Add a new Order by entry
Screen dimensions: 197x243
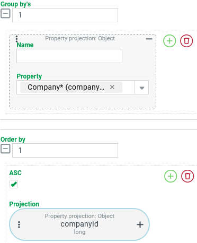tap(171, 176)
